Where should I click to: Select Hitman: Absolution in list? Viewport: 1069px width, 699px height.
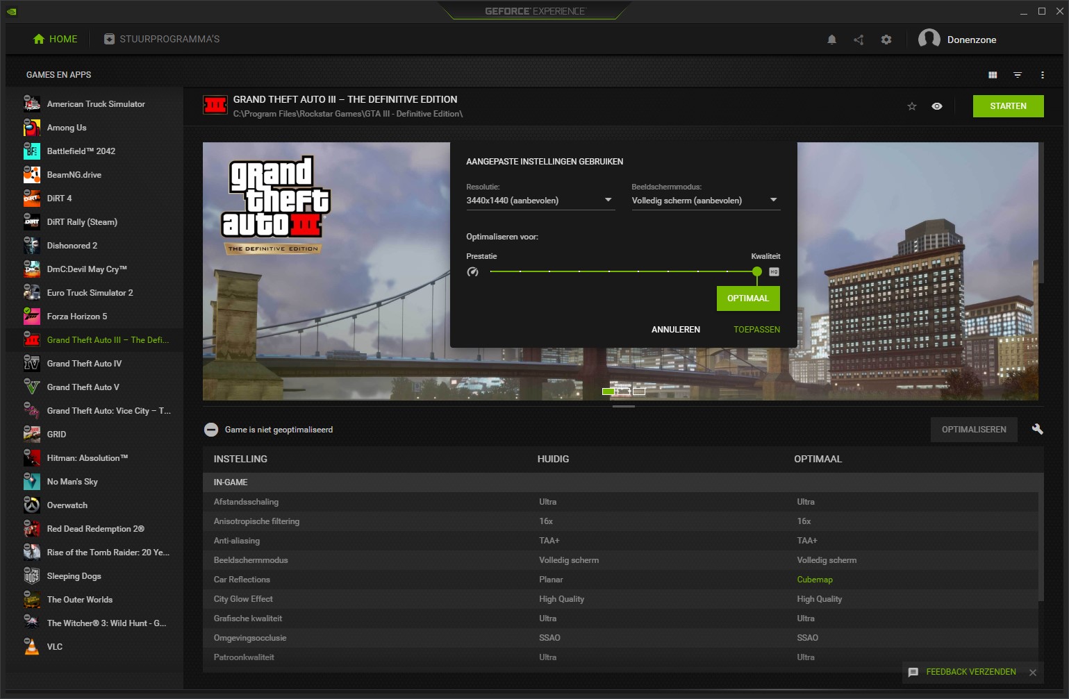pos(94,458)
